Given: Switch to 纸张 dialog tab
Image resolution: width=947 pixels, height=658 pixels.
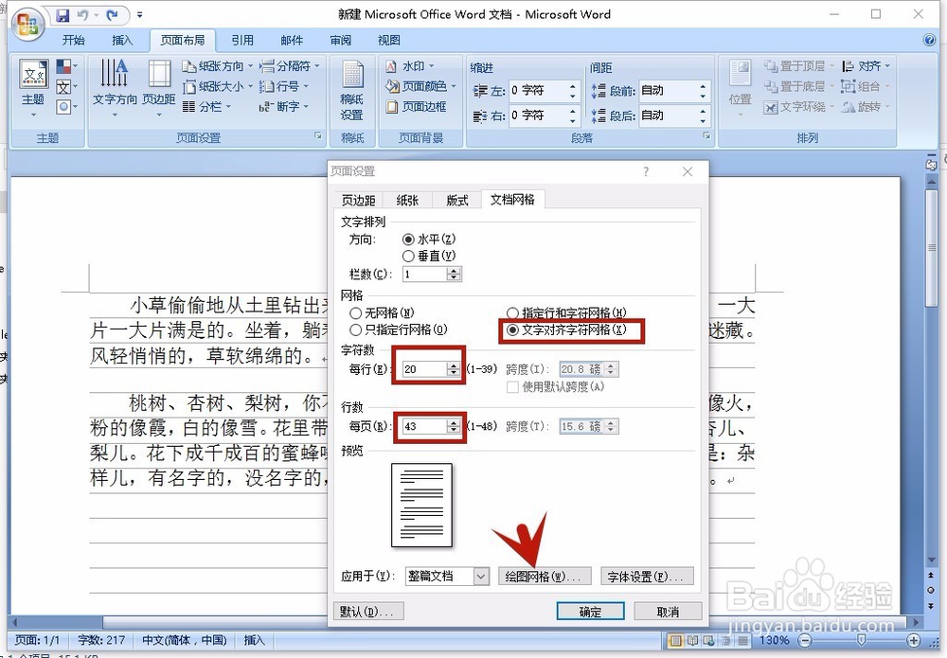Looking at the screenshot, I should 407,201.
